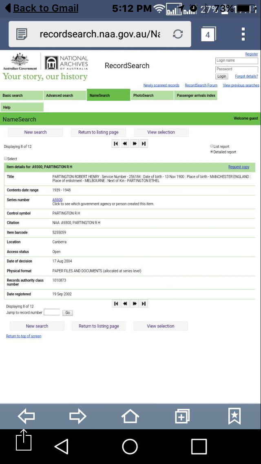Open the browser three-dot menu
The image size is (261, 464).
click(x=243, y=34)
